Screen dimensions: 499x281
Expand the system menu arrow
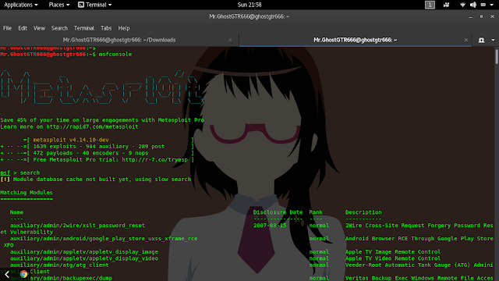(492, 5)
